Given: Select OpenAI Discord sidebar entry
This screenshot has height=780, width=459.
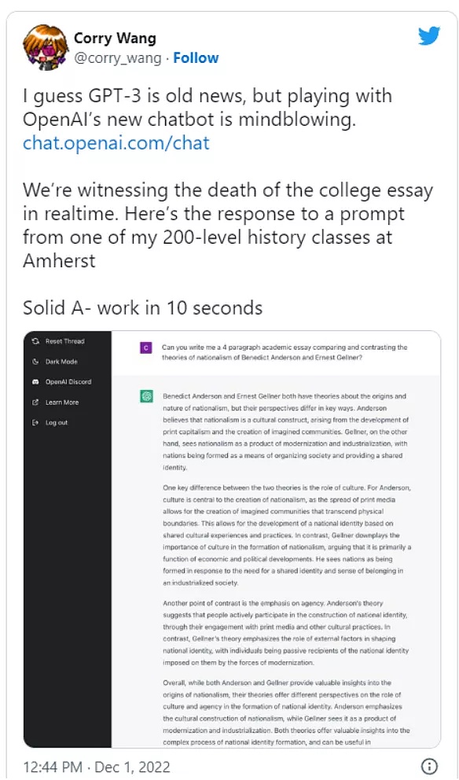Looking at the screenshot, I should 61,382.
